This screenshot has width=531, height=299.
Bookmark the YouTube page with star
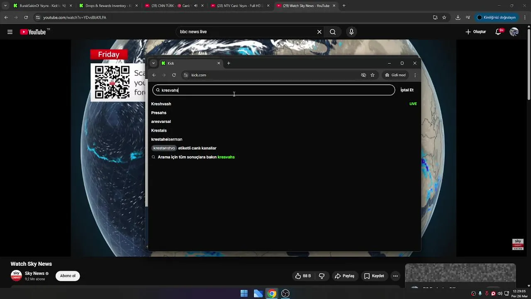click(x=444, y=17)
